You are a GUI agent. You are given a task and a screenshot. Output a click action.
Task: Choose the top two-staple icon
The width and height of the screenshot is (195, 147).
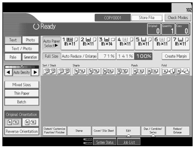click(122, 72)
